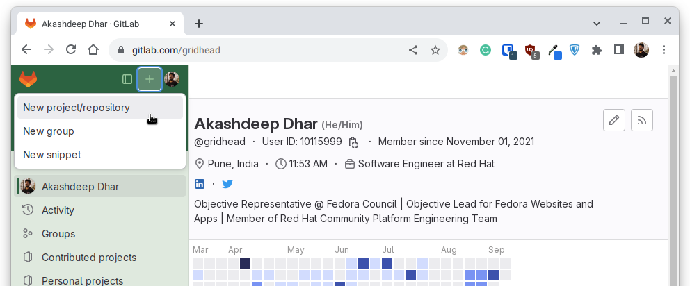The height and width of the screenshot is (286, 690).
Task: Subscribe via the RSS feed icon
Action: point(641,120)
